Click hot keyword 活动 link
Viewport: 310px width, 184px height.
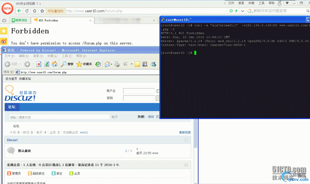pos(151,117)
